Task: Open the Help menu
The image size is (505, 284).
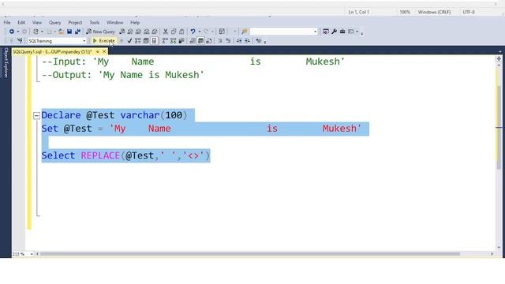Action: point(135,23)
